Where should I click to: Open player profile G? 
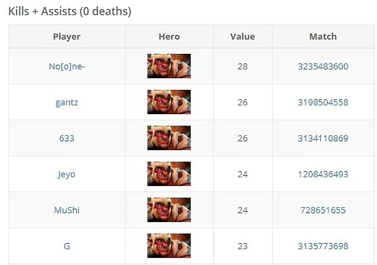pos(67,246)
